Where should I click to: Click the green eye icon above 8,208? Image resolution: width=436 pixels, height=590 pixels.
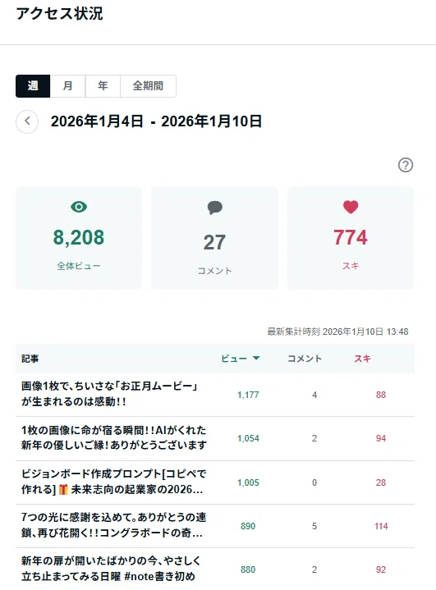pyautogui.click(x=79, y=207)
